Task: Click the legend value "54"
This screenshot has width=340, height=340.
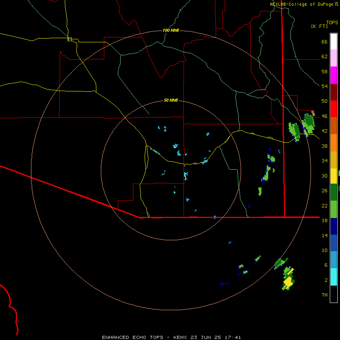Action: [x=325, y=86]
